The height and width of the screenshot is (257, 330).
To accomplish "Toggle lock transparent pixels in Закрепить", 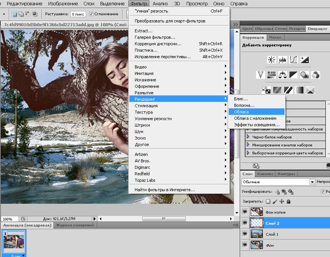I will pyautogui.click(x=268, y=201).
